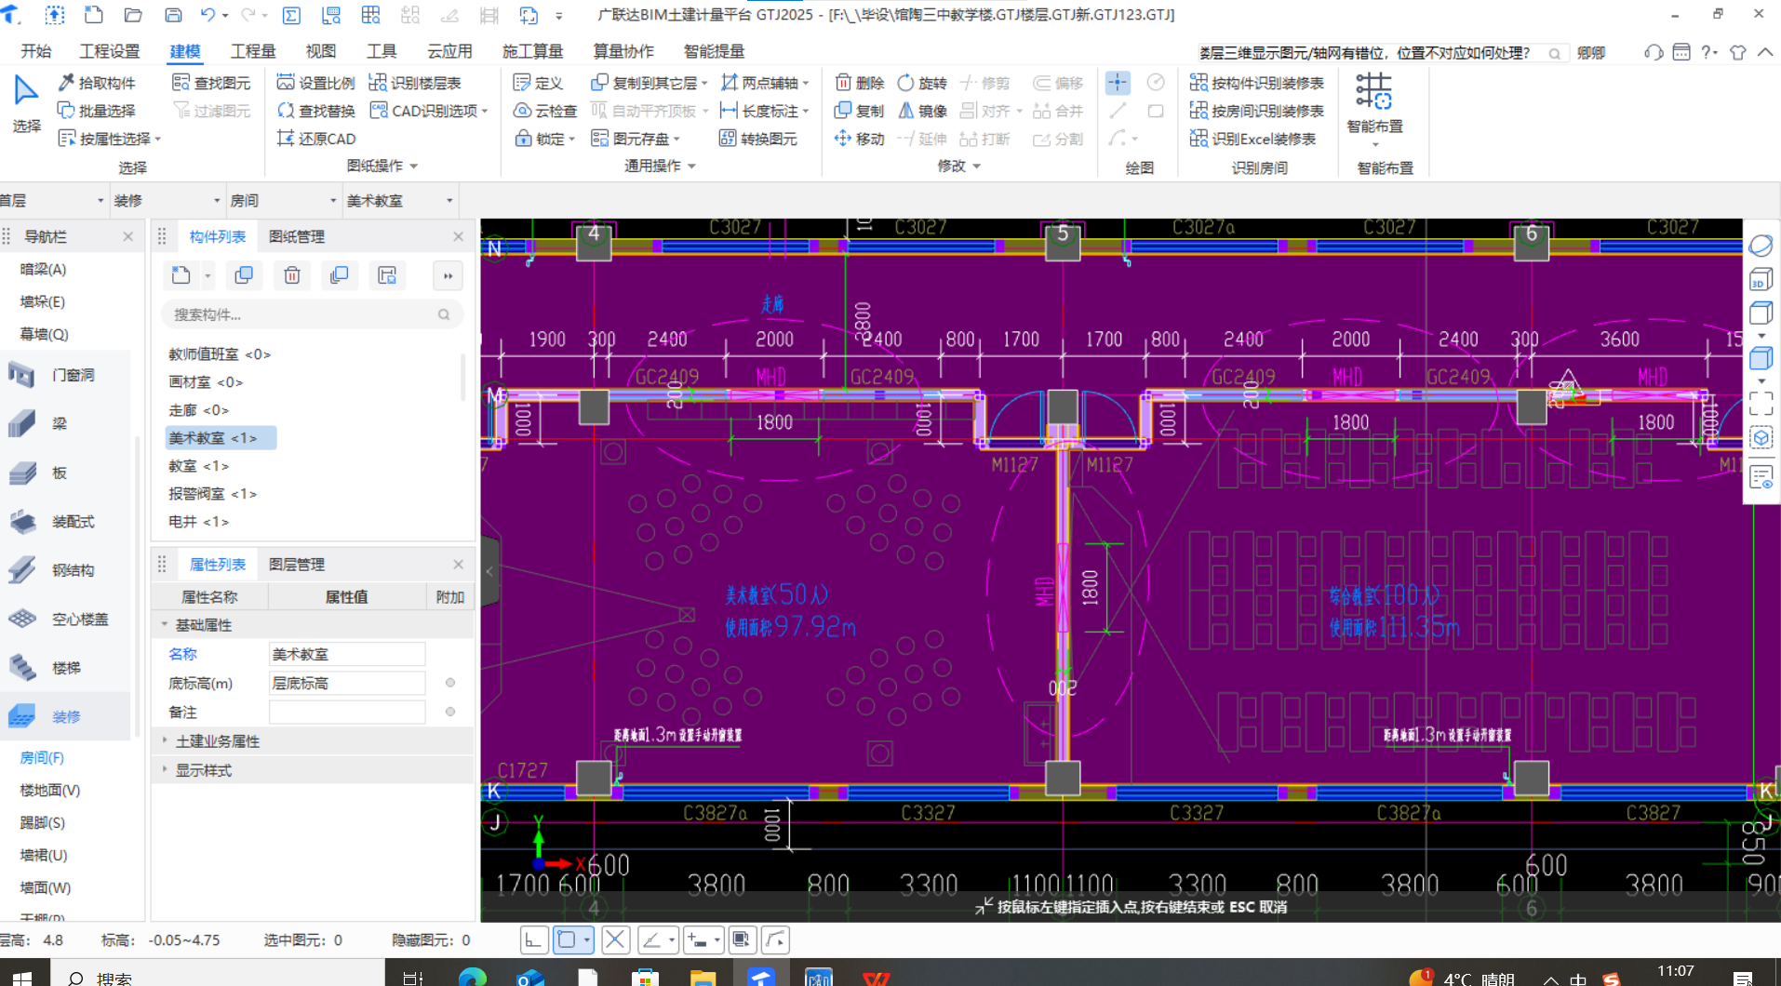Click the 两点辅轴 button

(764, 83)
